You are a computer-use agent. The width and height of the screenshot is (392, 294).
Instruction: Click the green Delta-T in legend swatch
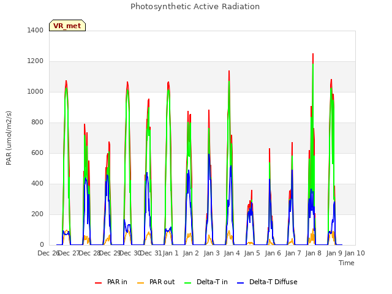(x=188, y=283)
